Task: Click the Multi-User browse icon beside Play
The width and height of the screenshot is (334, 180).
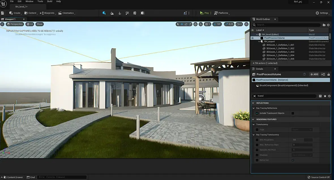Action: pos(185,13)
